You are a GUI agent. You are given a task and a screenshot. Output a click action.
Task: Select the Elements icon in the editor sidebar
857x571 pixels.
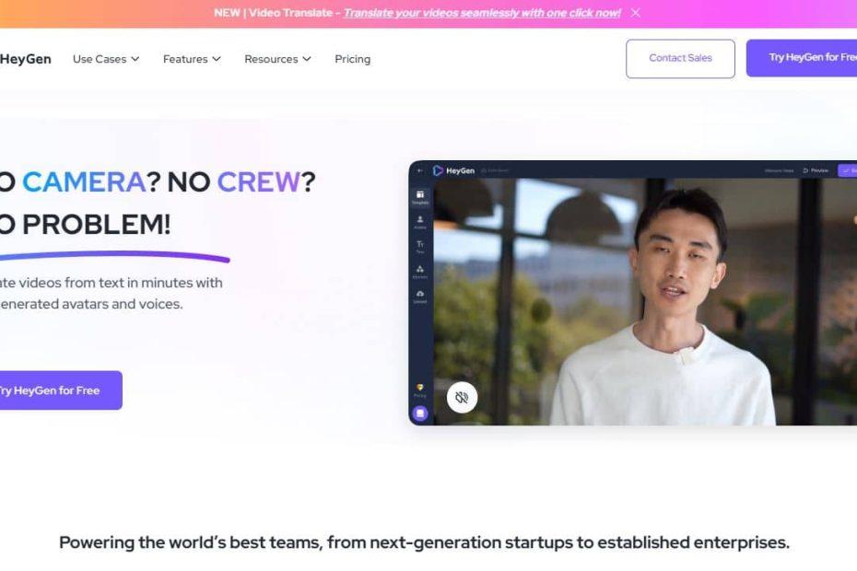tap(420, 272)
